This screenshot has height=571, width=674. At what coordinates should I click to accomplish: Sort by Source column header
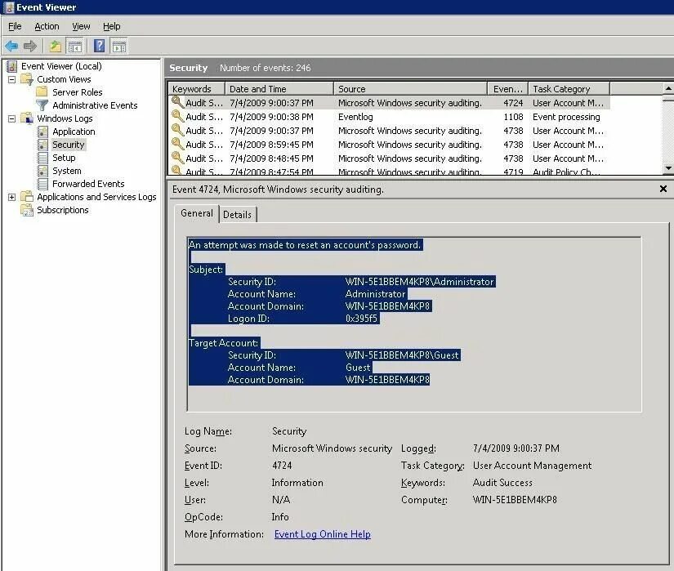[410, 89]
